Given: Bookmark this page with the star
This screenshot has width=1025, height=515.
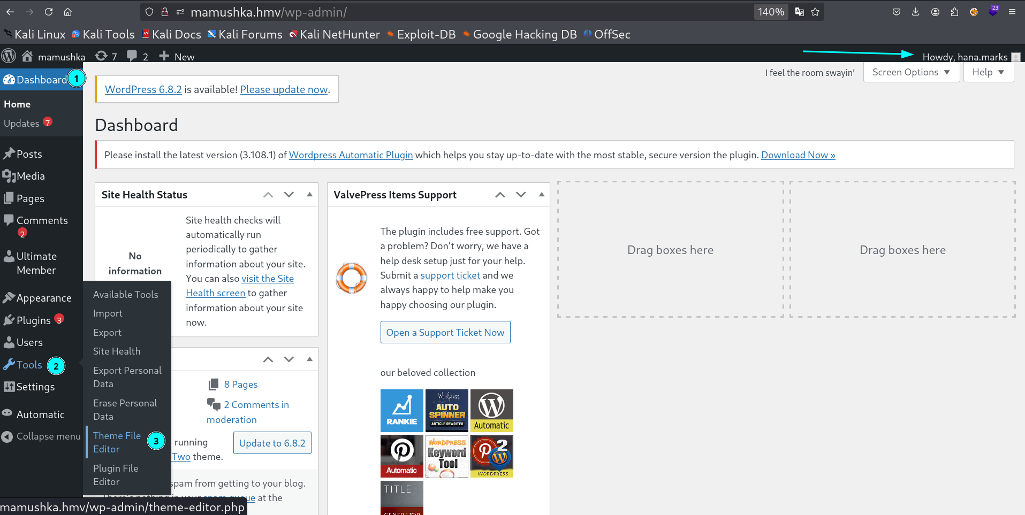Looking at the screenshot, I should tap(815, 12).
